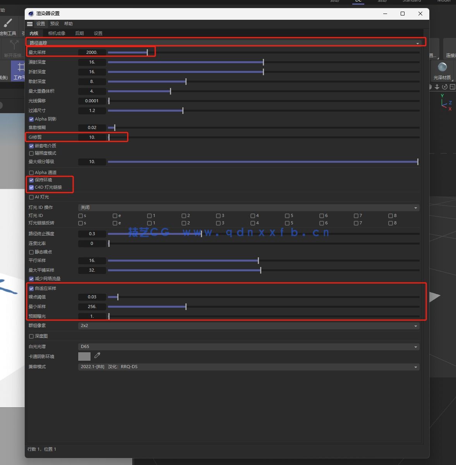Open the 帮助 menu in the render settings window
This screenshot has height=465, width=456.
[x=69, y=24]
